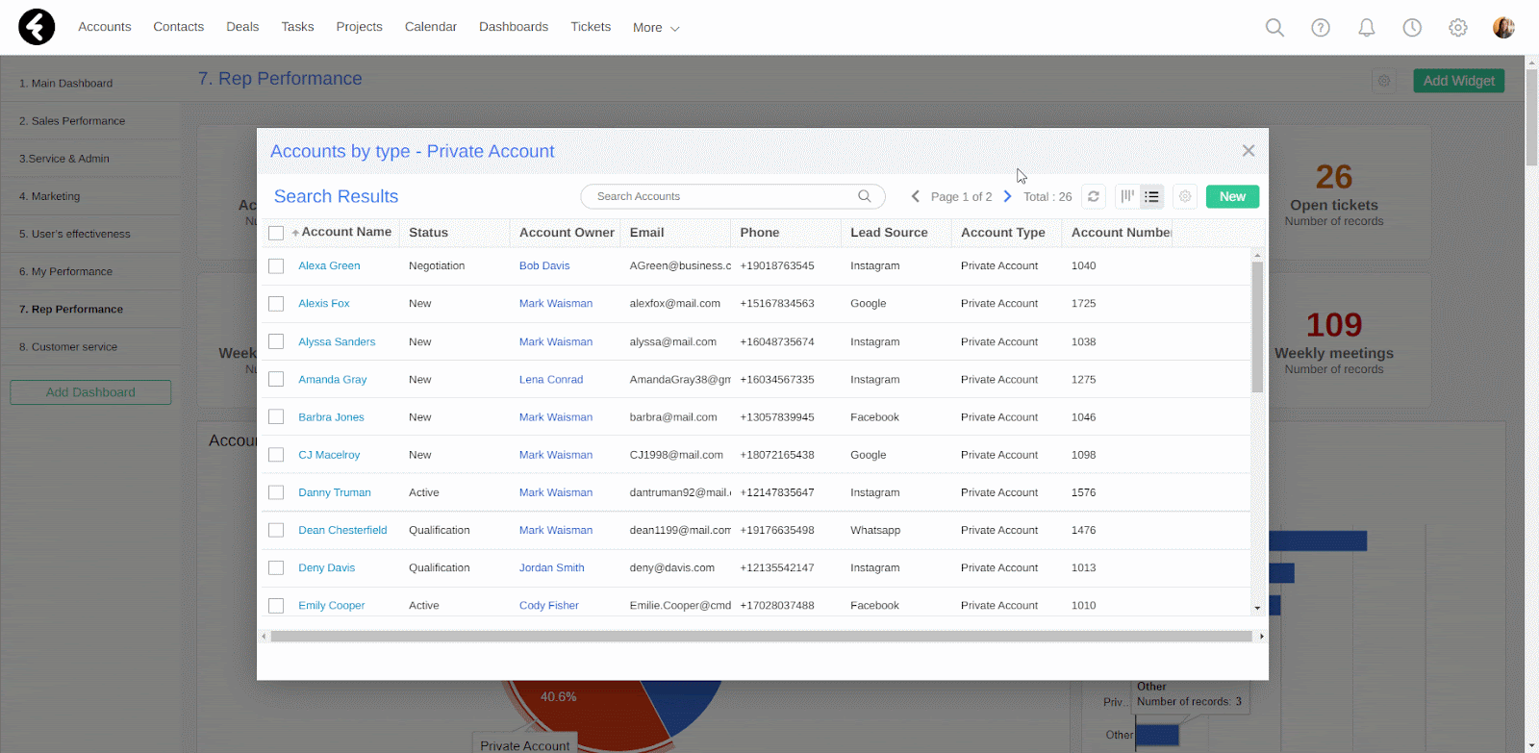Open owner Cody Fisher link
This screenshot has height=753, width=1539.
point(548,605)
